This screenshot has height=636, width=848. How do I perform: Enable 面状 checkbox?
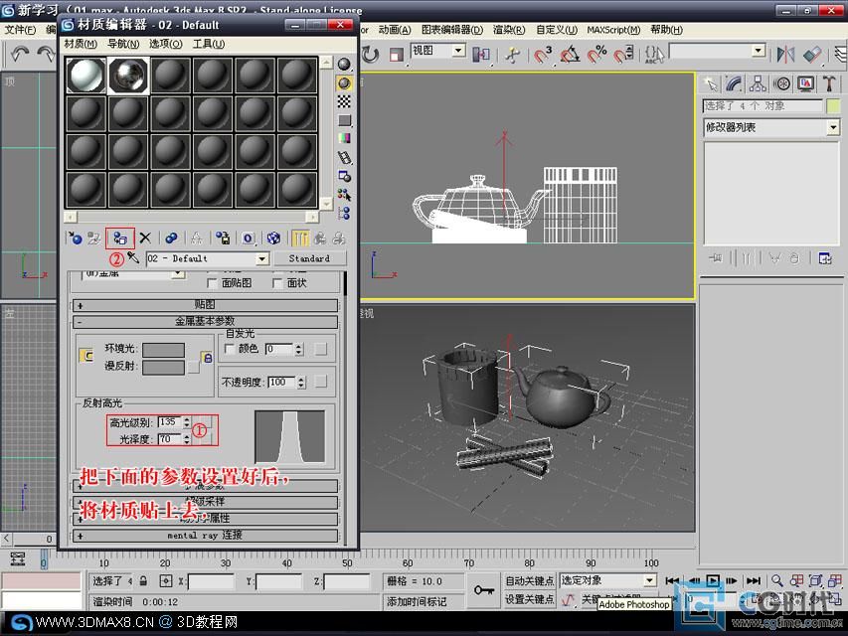[277, 283]
